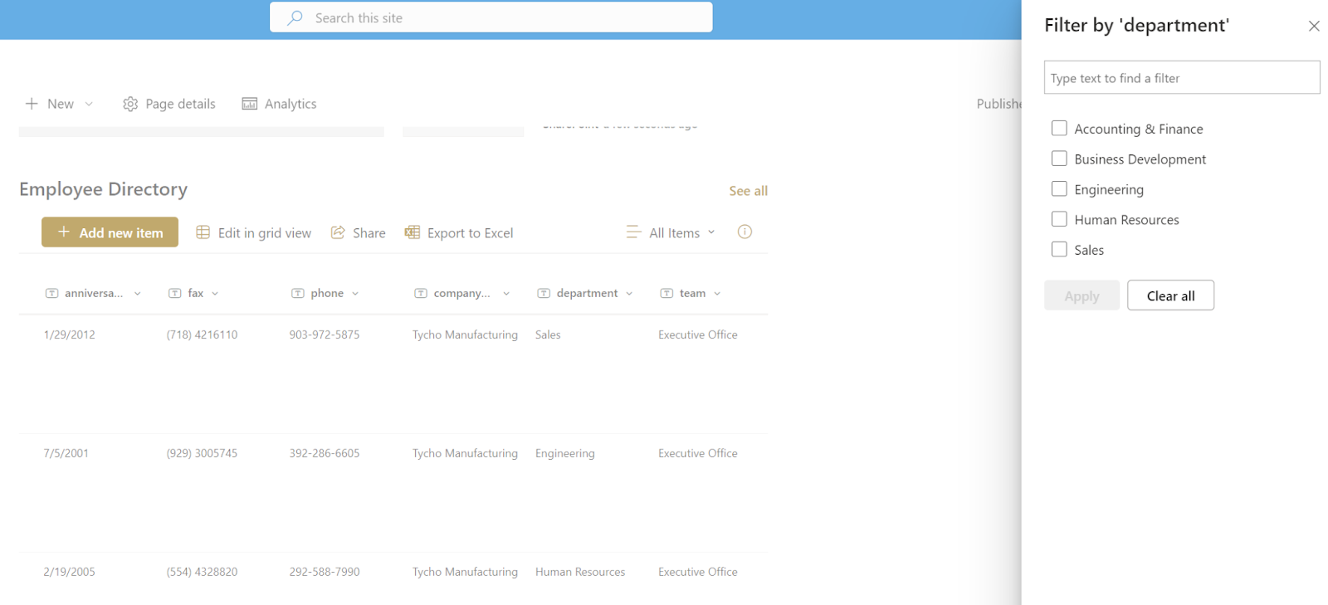Click the Analytics chart icon

[x=249, y=104]
